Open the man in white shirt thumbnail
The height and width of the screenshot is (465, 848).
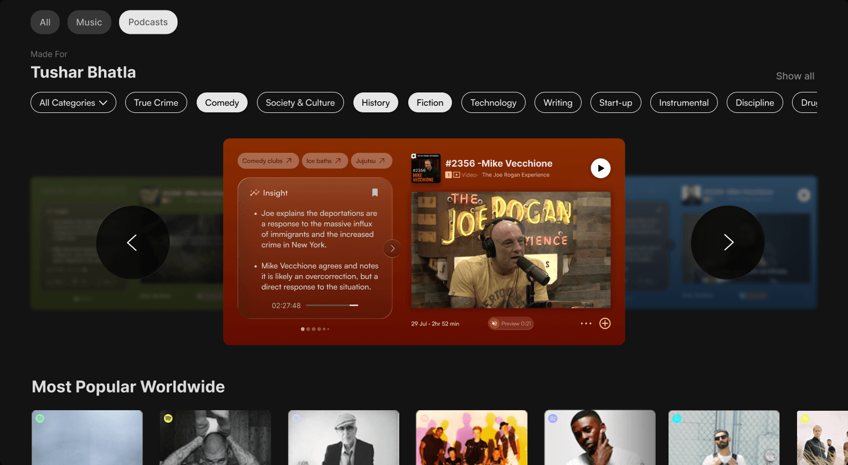tap(600, 437)
